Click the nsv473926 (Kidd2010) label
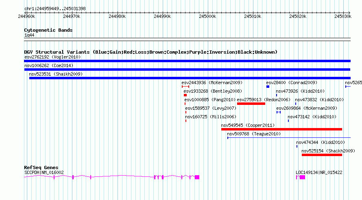The height and width of the screenshot is (200, 362). 300,91
